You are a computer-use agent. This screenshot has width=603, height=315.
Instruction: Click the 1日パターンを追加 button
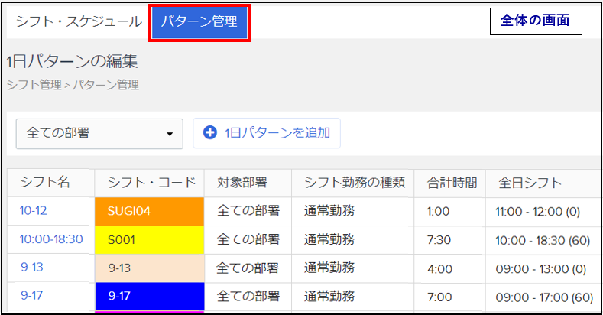(x=267, y=133)
